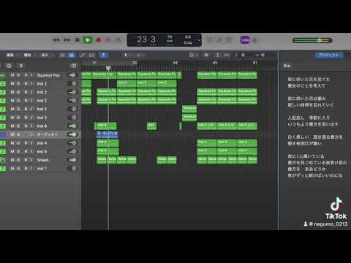Stop playback with the stop button
This screenshot has width=351, height=263.
(x=78, y=40)
